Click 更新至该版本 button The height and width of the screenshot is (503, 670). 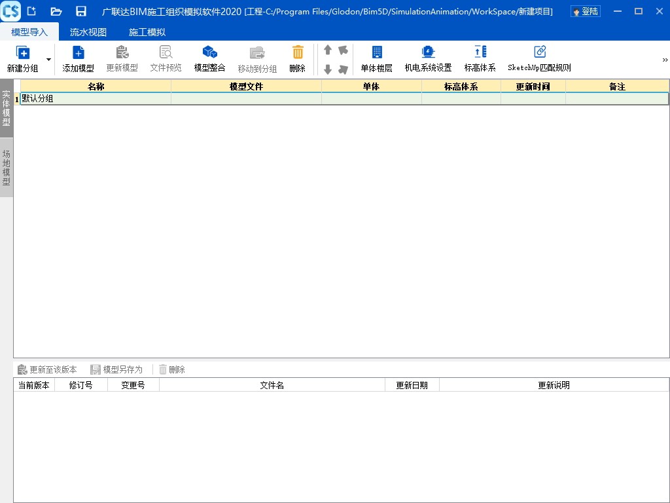click(47, 369)
